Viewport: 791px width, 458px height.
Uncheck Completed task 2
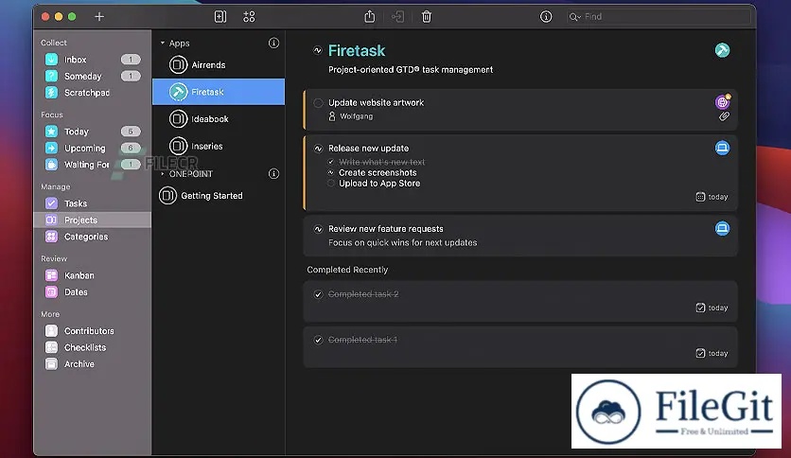318,294
